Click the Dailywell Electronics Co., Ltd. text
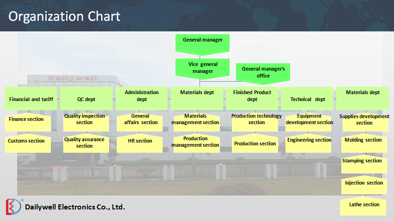The width and height of the screenshot is (394, 221). pyautogui.click(x=75, y=207)
